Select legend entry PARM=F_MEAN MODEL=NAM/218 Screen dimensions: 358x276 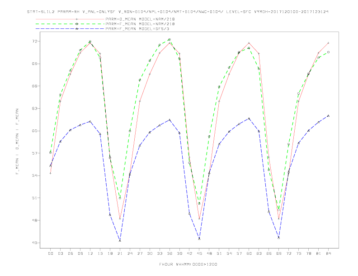140,24
